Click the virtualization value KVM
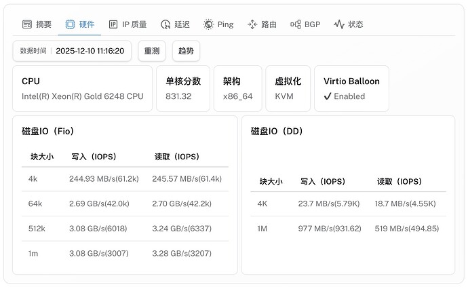Screen dimensions: 468x289 (x=284, y=96)
